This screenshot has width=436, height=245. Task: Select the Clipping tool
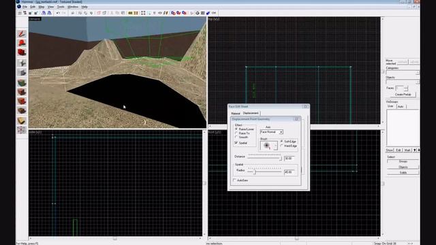22,120
